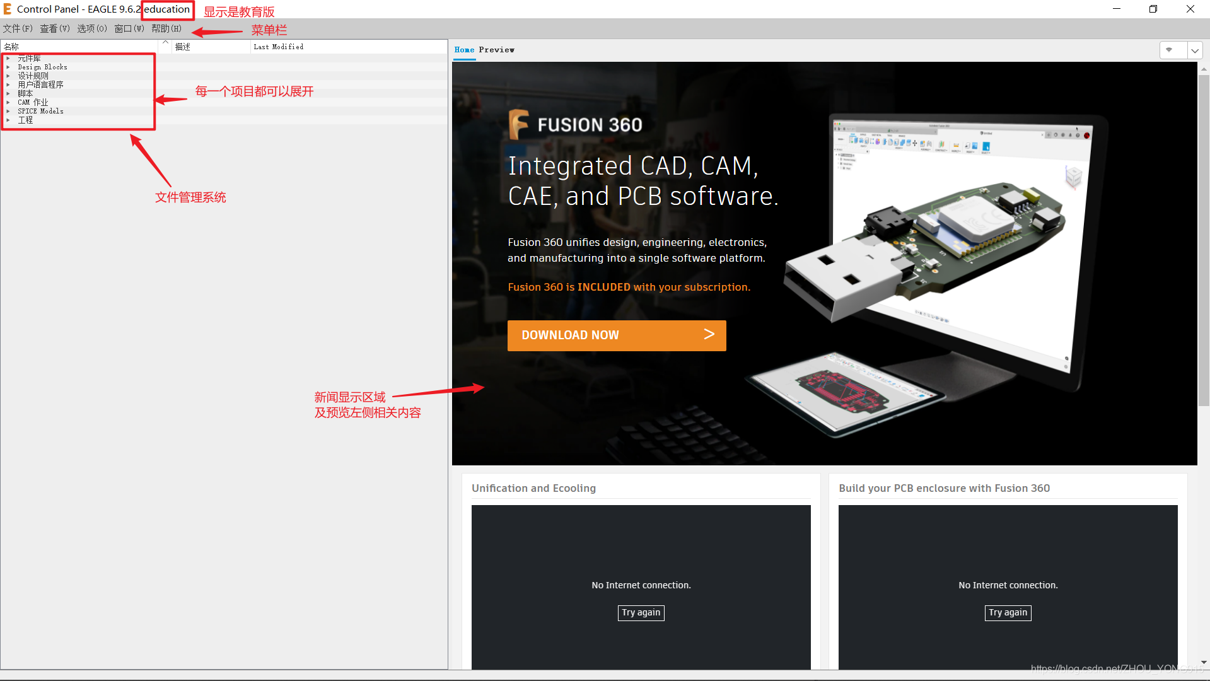This screenshot has height=681, width=1210.
Task: Switch to the Preview tab
Action: [496, 50]
